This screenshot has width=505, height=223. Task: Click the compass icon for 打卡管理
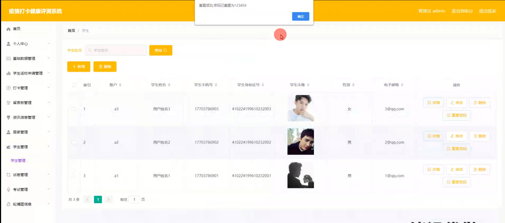tap(8, 88)
